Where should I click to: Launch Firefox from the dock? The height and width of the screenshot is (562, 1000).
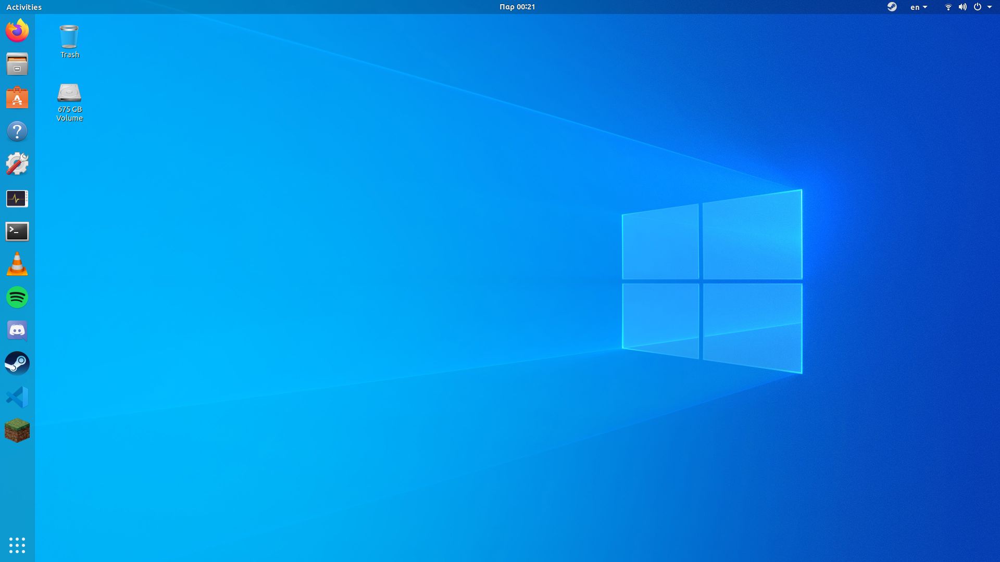[x=17, y=31]
